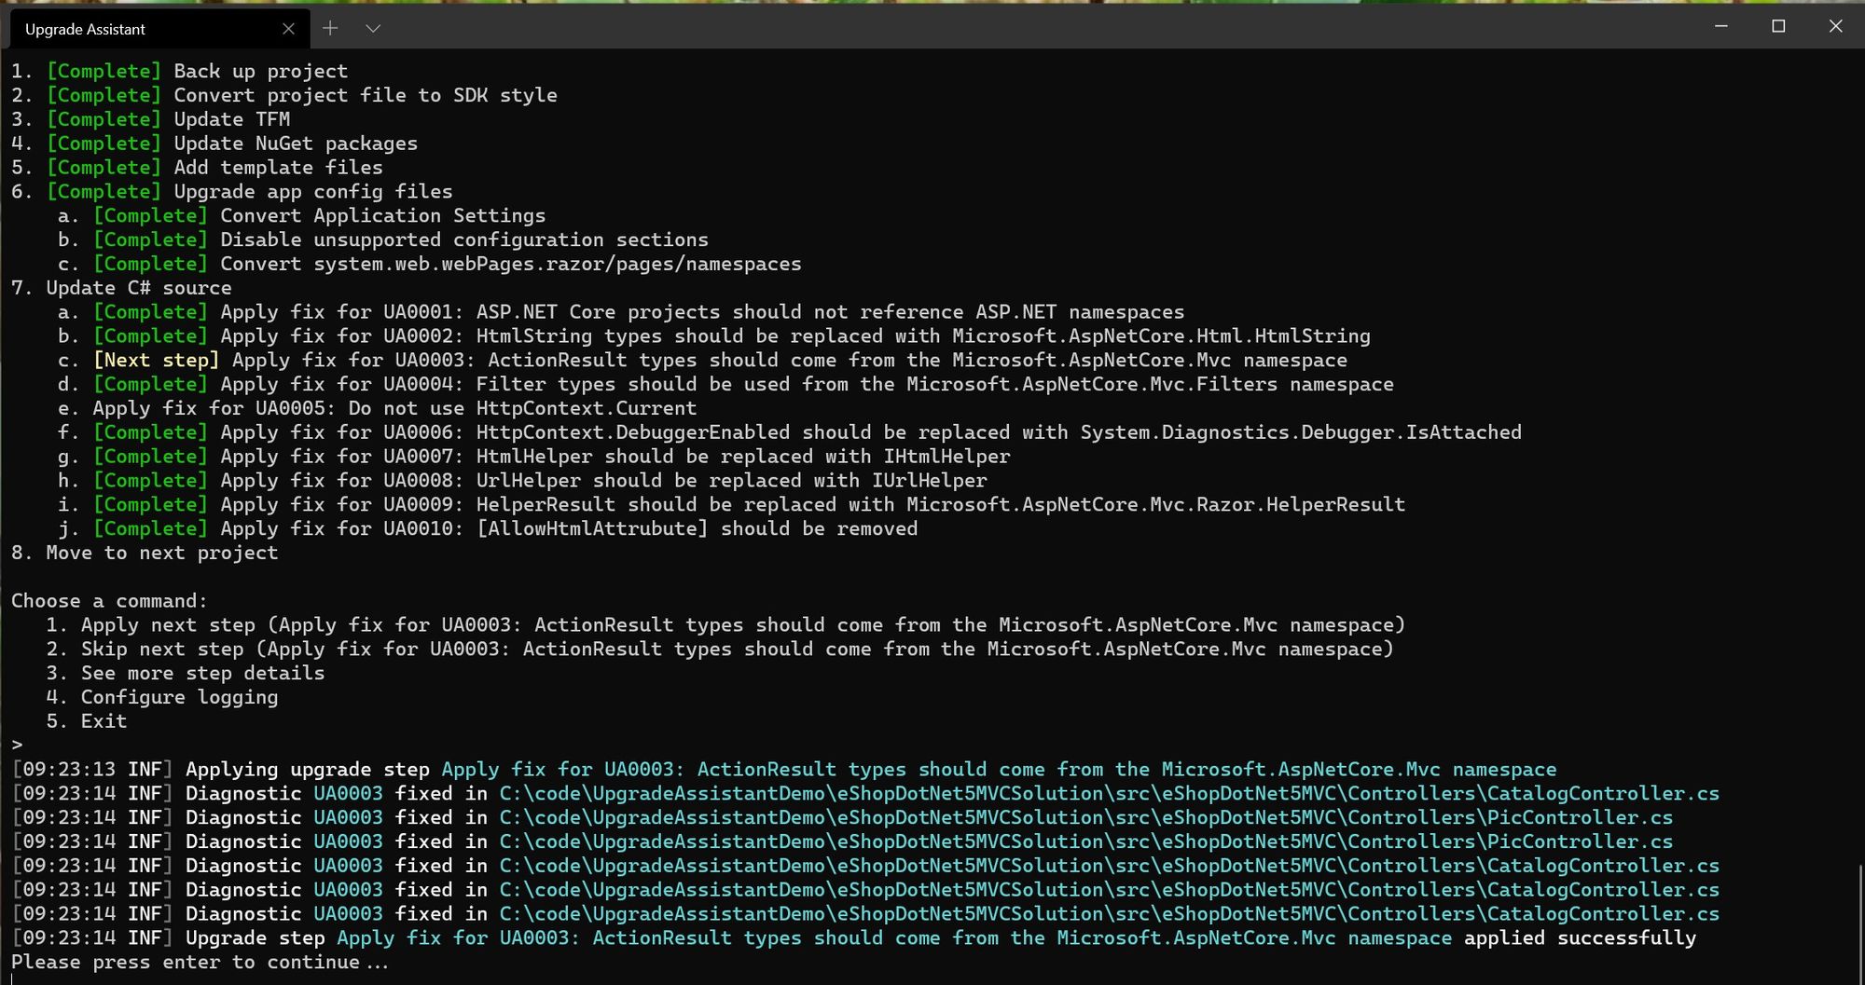Click the [Next step] marker for UA0003
The image size is (1865, 985).
(x=156, y=360)
